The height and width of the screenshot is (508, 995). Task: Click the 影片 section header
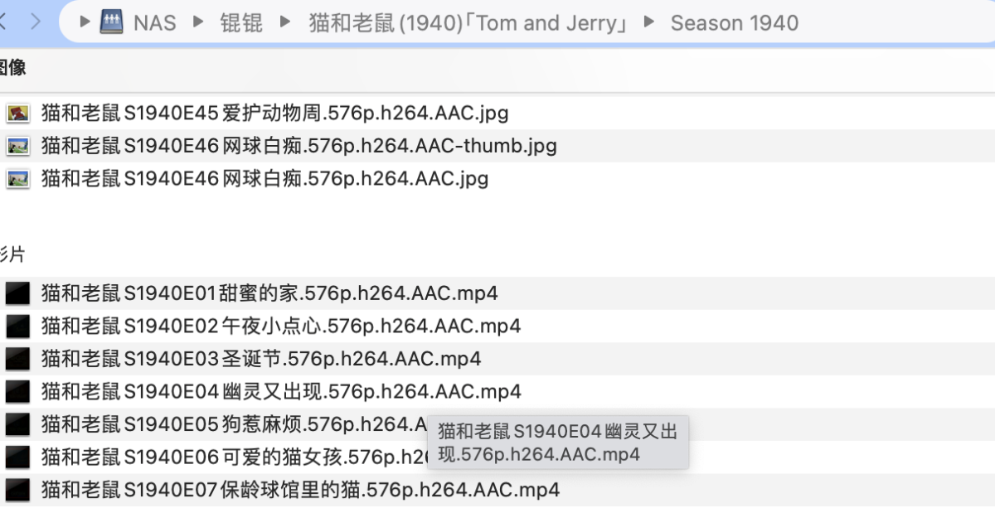10,254
